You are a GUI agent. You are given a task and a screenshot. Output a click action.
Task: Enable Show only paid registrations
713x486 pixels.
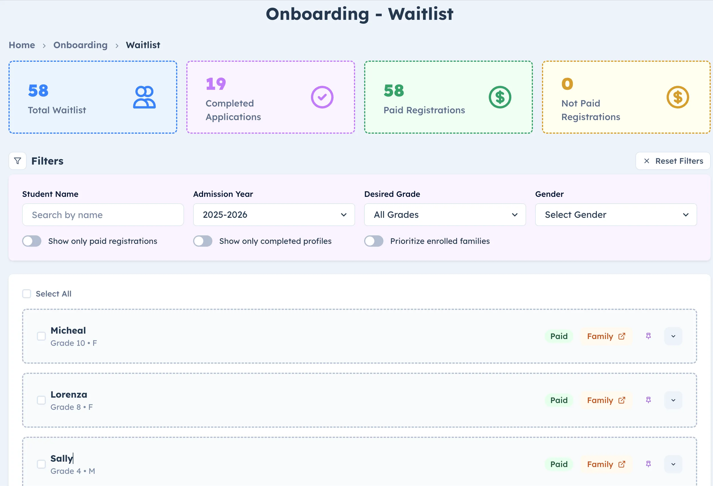[31, 241]
